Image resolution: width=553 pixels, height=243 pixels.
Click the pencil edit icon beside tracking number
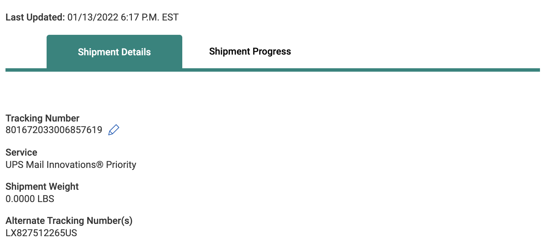113,130
